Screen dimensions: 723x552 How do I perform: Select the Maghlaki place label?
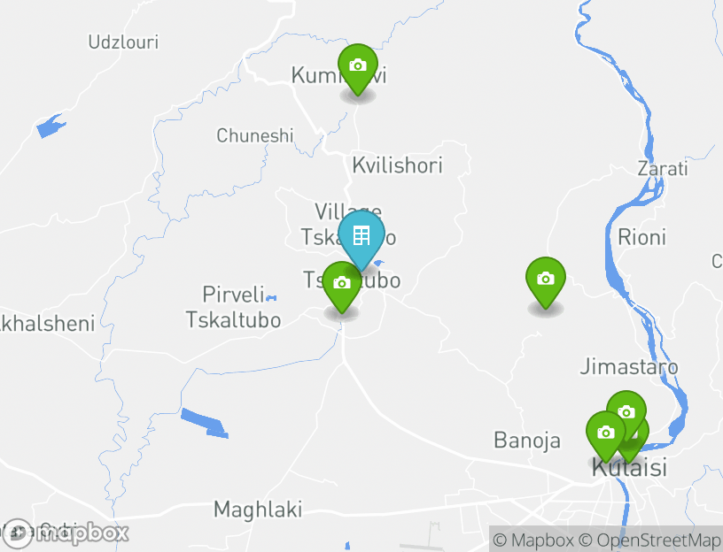pos(258,510)
